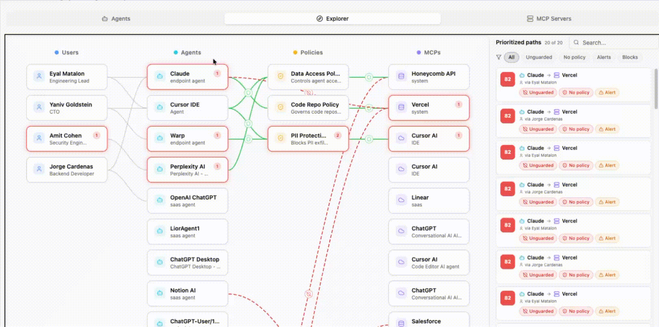Image resolution: width=659 pixels, height=327 pixels.
Task: Click Vercel MCP node server icon
Action: click(401, 107)
